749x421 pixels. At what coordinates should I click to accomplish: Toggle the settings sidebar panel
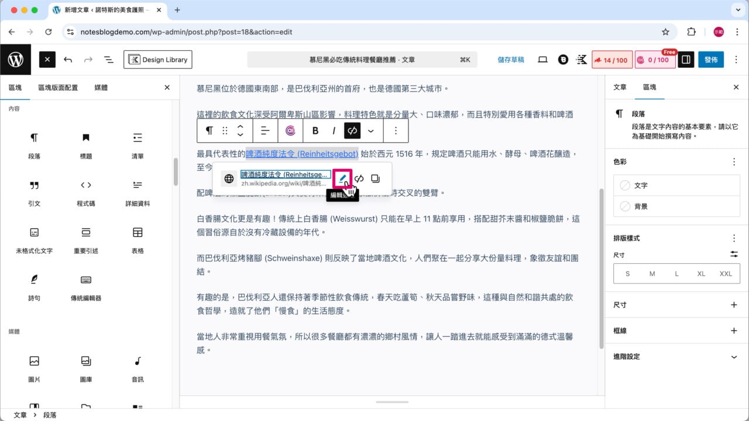686,60
